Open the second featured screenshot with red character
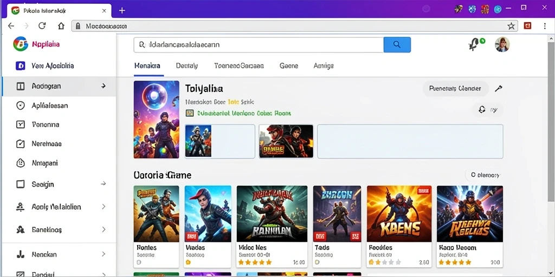555x277 pixels. [x=286, y=141]
